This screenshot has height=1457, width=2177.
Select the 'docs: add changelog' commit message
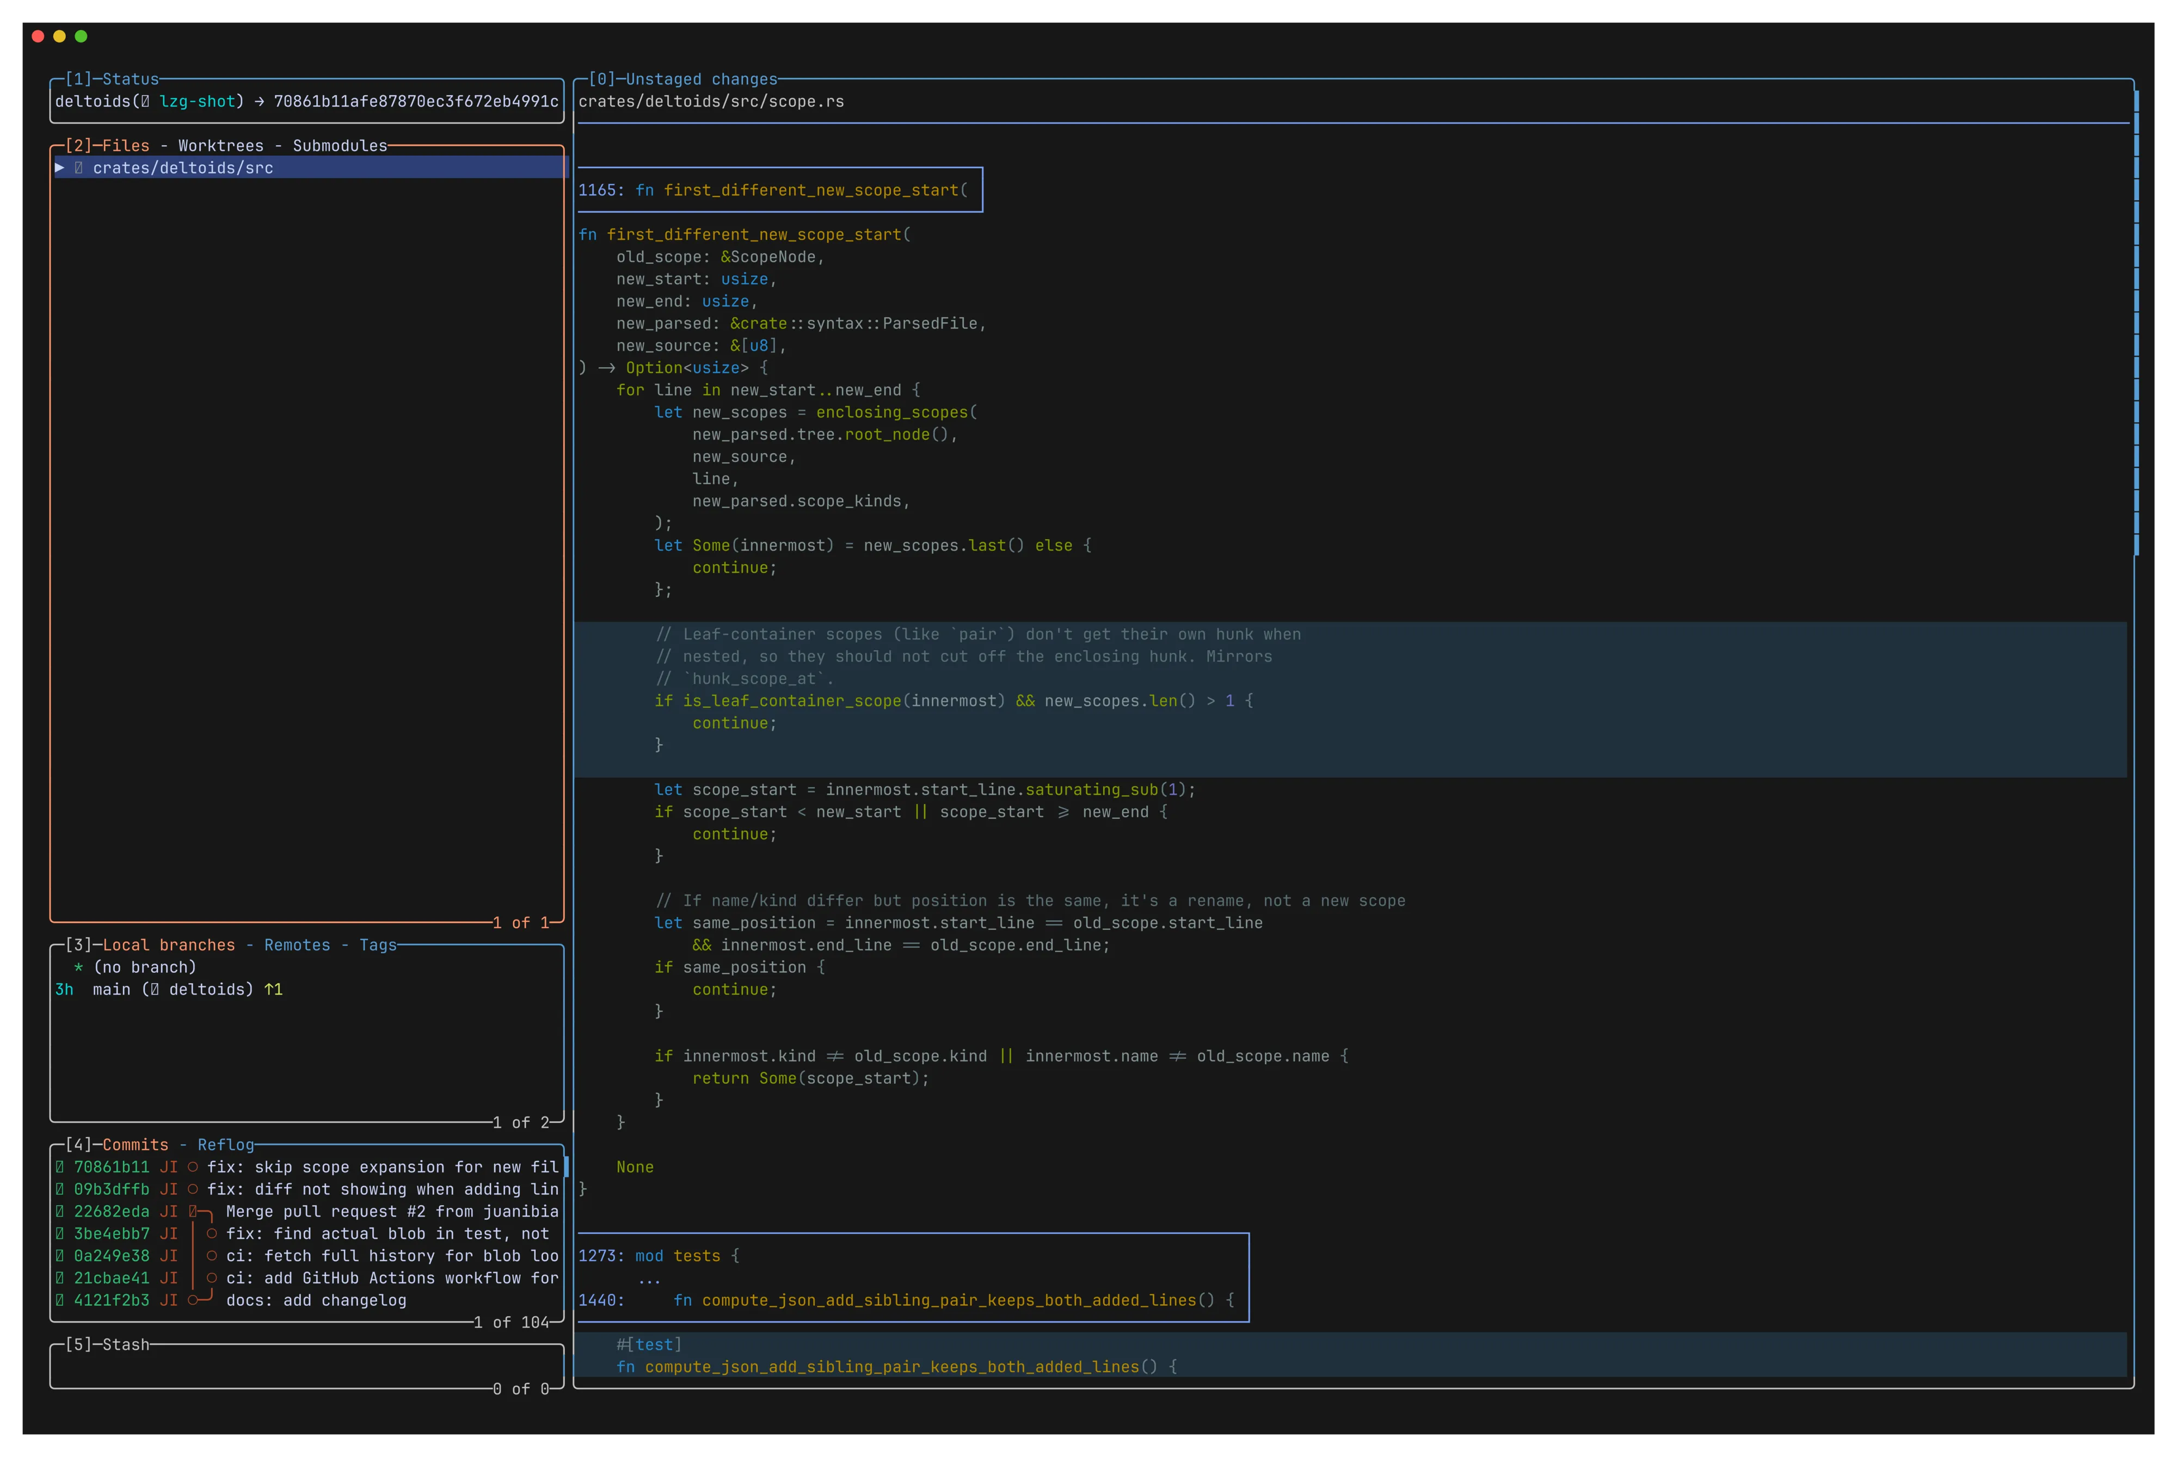point(316,1301)
